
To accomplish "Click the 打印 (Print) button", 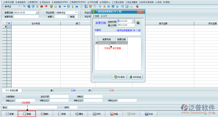I will point(97,114).
